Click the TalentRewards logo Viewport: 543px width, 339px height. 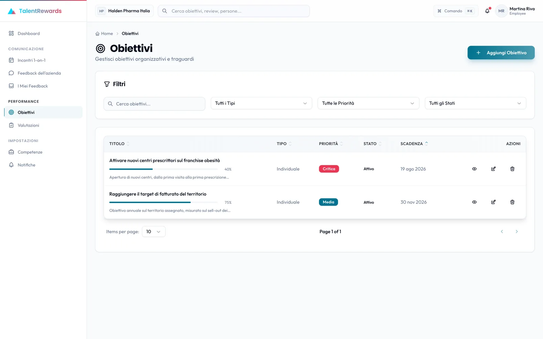click(x=35, y=11)
